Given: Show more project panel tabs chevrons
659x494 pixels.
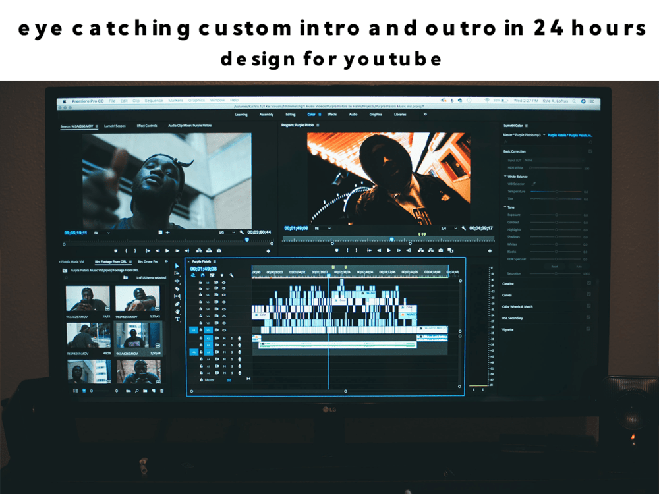Looking at the screenshot, I should 167,261.
